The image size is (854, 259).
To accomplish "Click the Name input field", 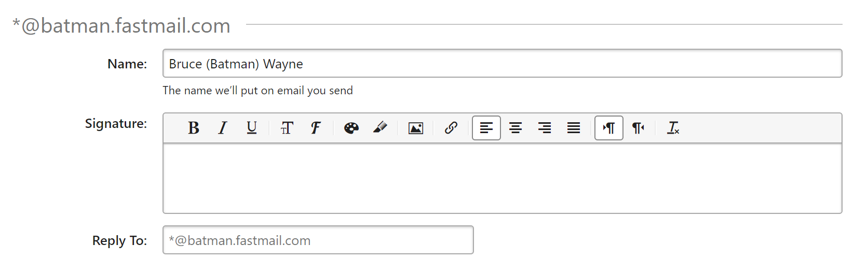I will click(x=502, y=64).
